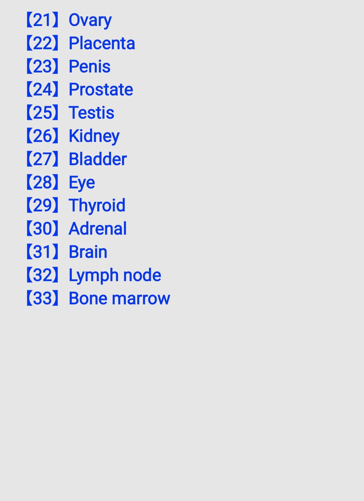
Task: Open the Bladder link
Action: [98, 159]
